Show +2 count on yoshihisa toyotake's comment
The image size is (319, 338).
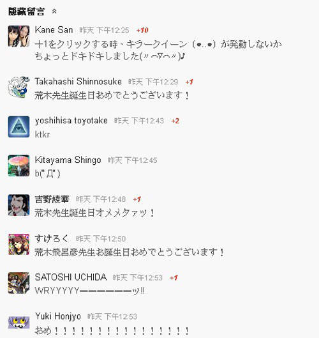coord(175,121)
